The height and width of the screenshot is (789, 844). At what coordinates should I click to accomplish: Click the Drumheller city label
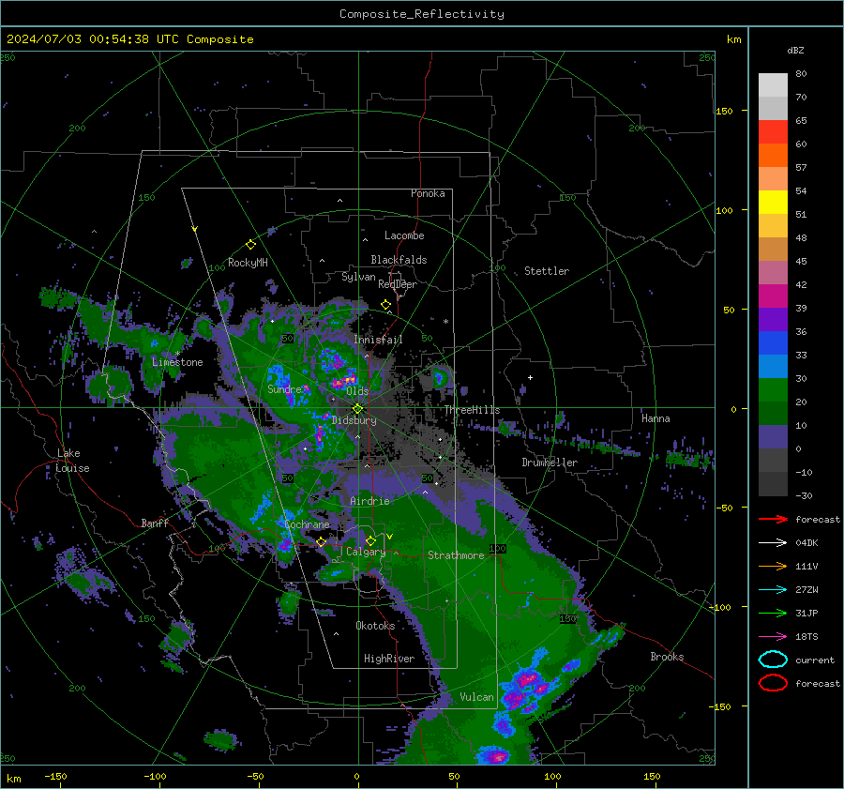pos(550,463)
